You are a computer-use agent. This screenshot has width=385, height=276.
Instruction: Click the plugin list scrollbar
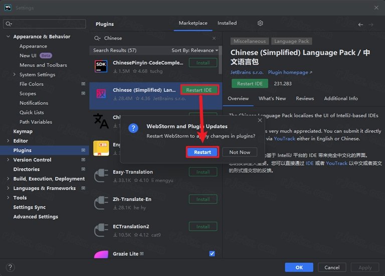(220, 60)
